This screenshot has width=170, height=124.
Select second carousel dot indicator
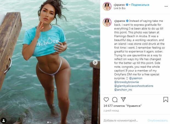(50, 122)
